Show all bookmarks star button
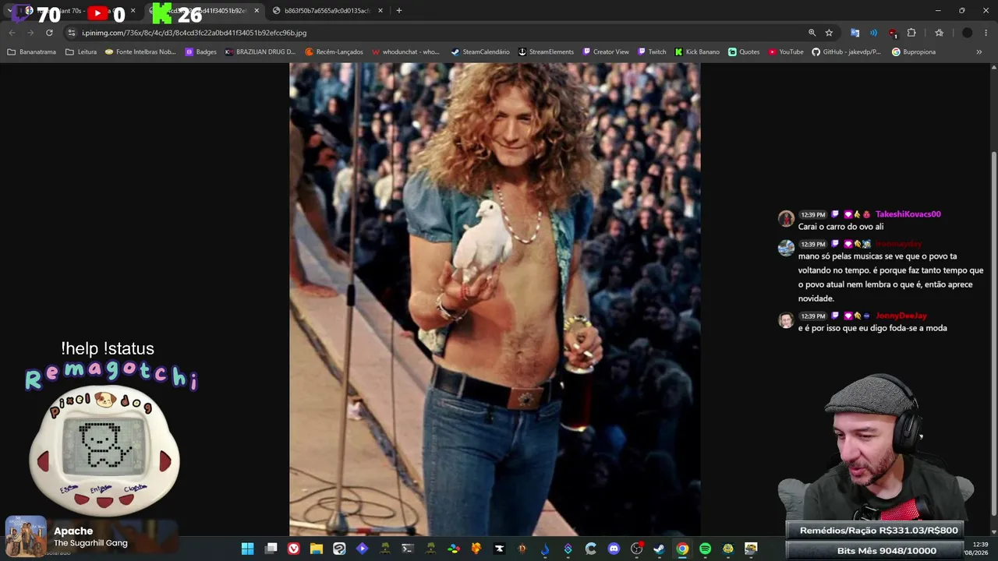 pyautogui.click(x=939, y=33)
